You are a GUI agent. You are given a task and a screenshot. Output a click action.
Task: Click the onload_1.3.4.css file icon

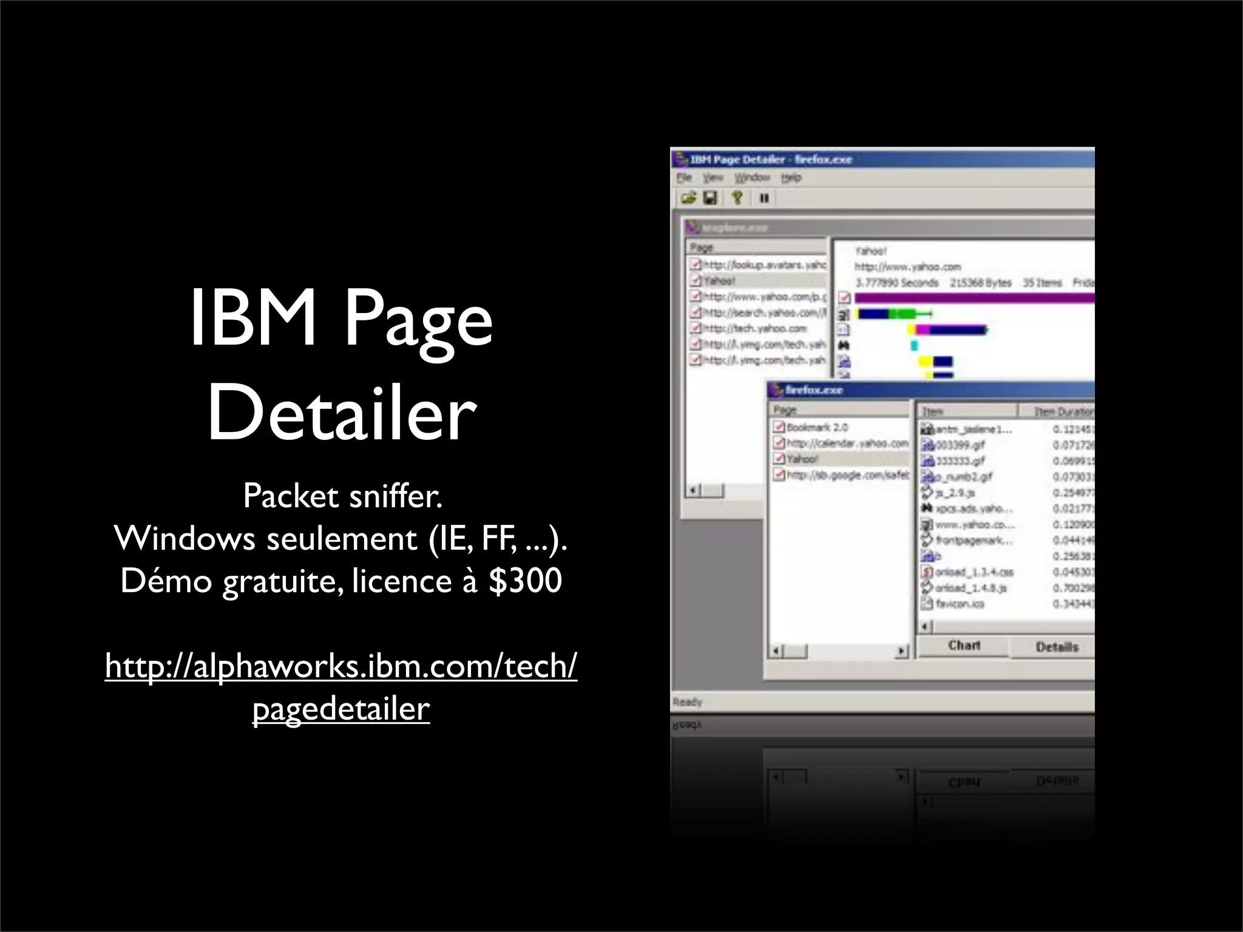click(927, 572)
